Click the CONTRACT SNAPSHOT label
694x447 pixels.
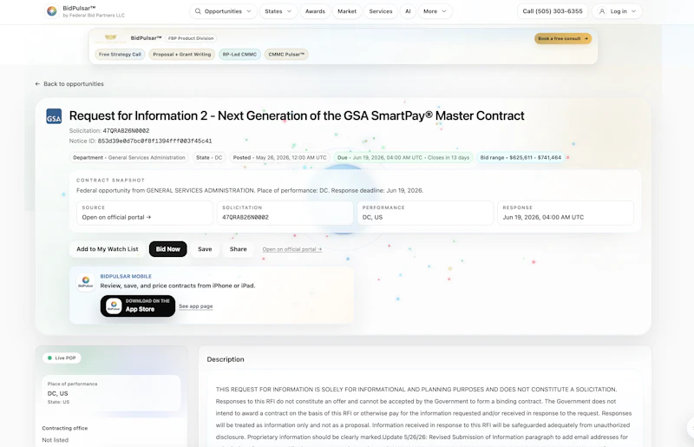pyautogui.click(x=110, y=181)
